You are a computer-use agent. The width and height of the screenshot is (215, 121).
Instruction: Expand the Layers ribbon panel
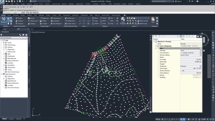(x=134, y=26)
